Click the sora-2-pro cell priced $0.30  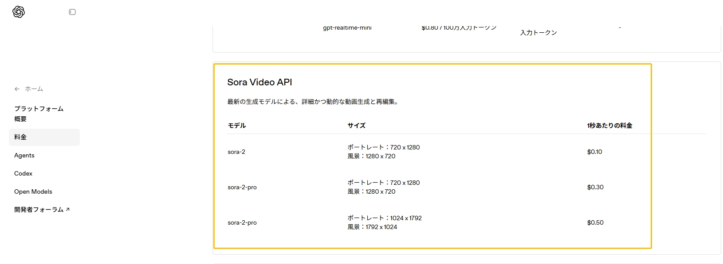tap(242, 187)
